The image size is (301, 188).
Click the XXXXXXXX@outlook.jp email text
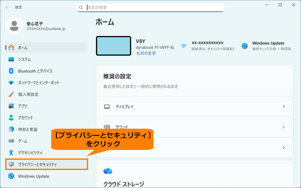pos(46,29)
